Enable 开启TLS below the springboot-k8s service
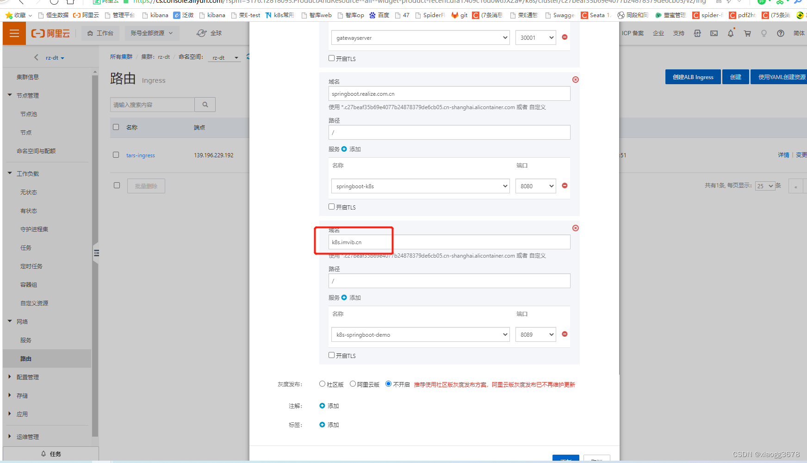 click(331, 206)
